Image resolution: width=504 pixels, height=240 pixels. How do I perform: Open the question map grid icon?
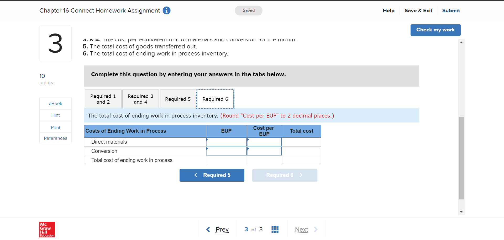coord(275,229)
